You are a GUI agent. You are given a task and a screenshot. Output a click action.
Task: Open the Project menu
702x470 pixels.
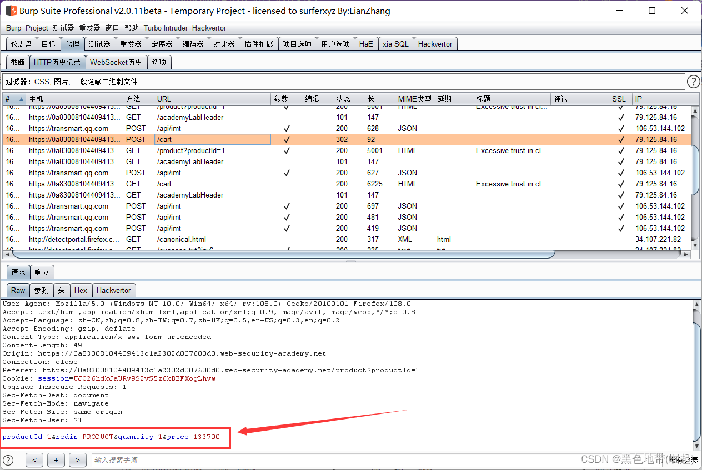[x=37, y=28]
